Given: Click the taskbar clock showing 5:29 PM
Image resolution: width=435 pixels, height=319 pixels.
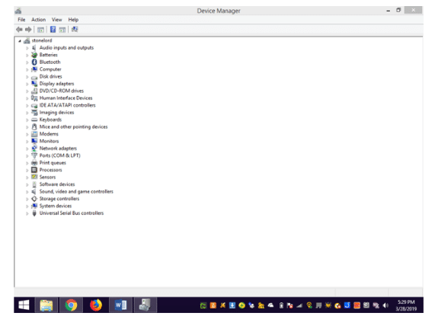Looking at the screenshot, I should pos(406,305).
